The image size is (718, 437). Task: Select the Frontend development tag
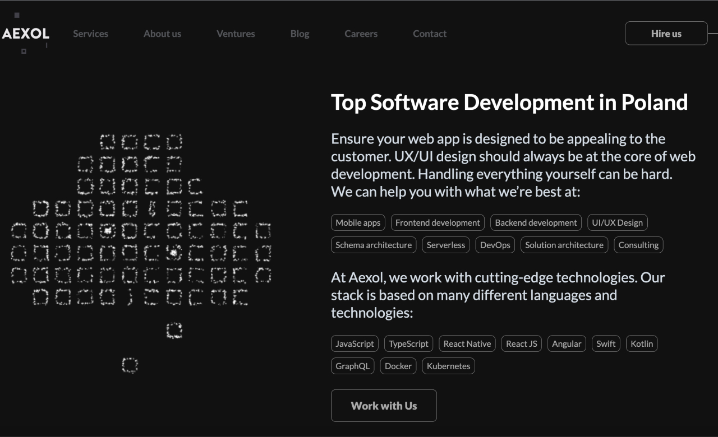click(438, 222)
